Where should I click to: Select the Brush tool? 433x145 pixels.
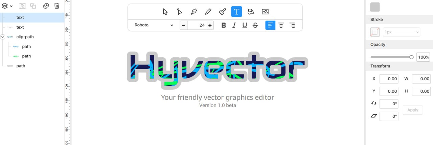tap(222, 12)
